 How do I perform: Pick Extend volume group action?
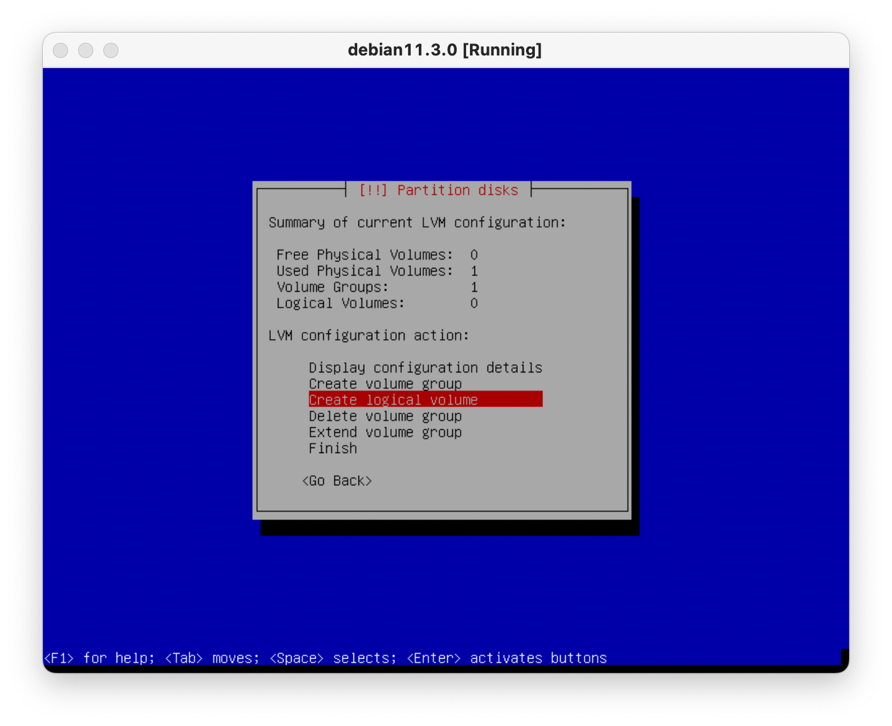(x=385, y=432)
